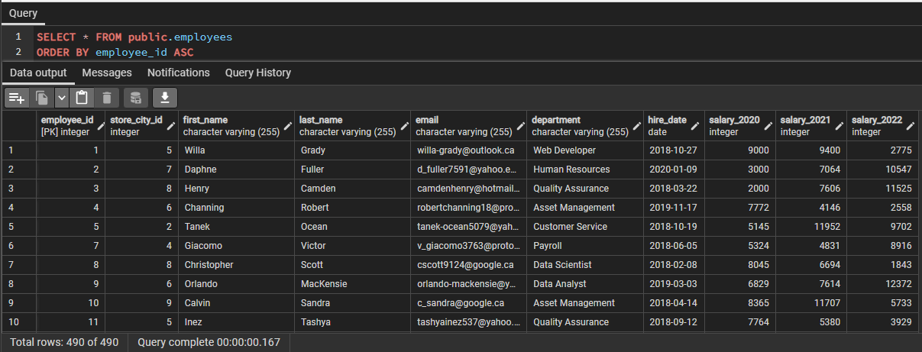Select the hire_date column header
This screenshot has width=922, height=352.
pyautogui.click(x=673, y=125)
